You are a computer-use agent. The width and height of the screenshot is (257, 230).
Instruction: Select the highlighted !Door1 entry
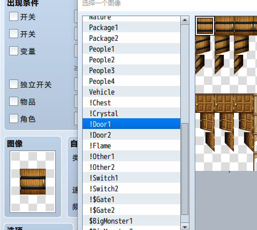[x=131, y=124]
